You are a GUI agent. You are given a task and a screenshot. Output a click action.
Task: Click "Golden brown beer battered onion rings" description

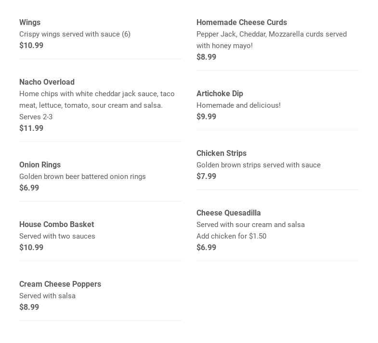click(82, 177)
